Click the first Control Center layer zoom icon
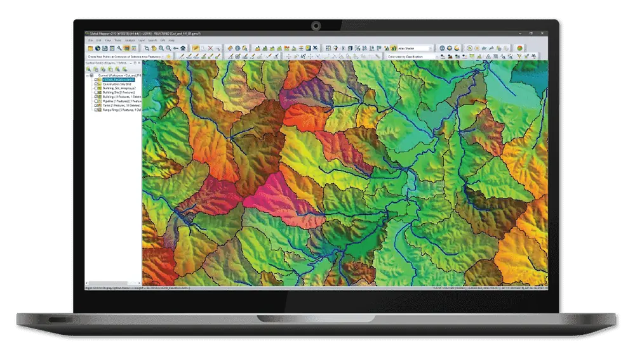 [x=88, y=69]
